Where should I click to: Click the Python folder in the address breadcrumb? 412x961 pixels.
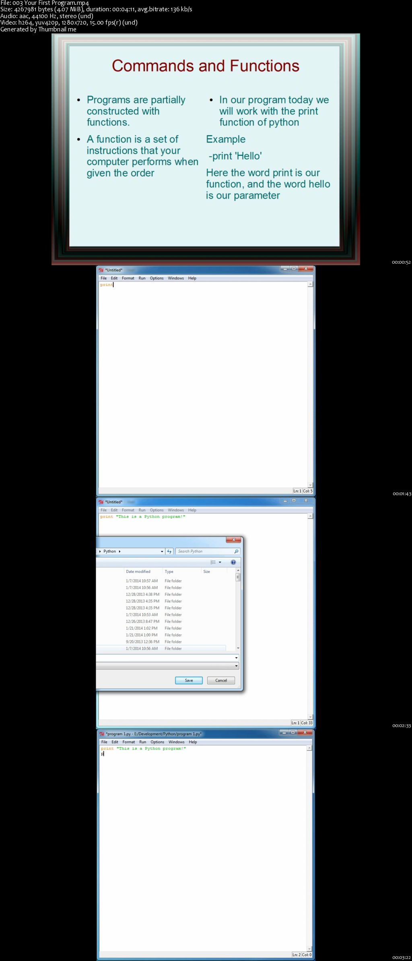pyautogui.click(x=109, y=551)
